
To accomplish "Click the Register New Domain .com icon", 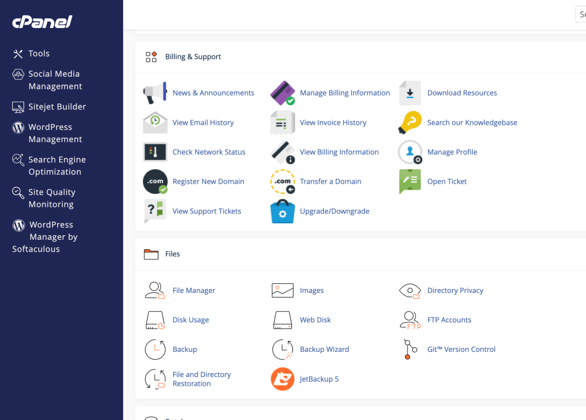I will [x=155, y=181].
